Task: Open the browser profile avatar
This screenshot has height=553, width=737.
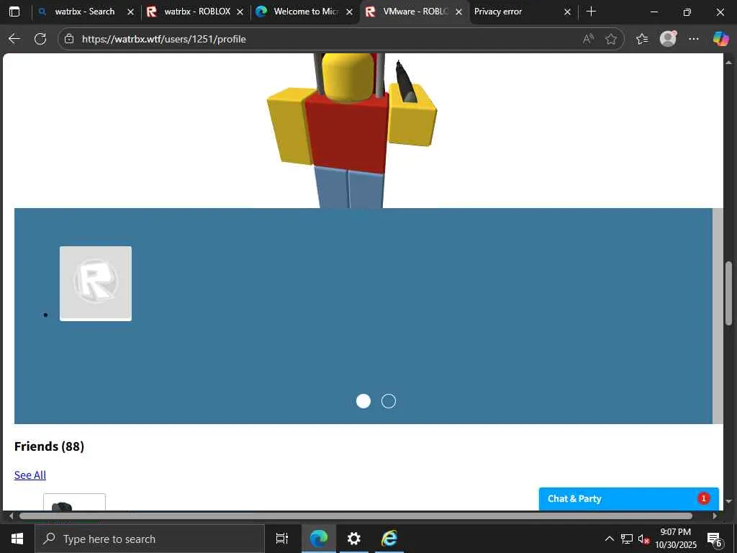Action: click(x=668, y=39)
